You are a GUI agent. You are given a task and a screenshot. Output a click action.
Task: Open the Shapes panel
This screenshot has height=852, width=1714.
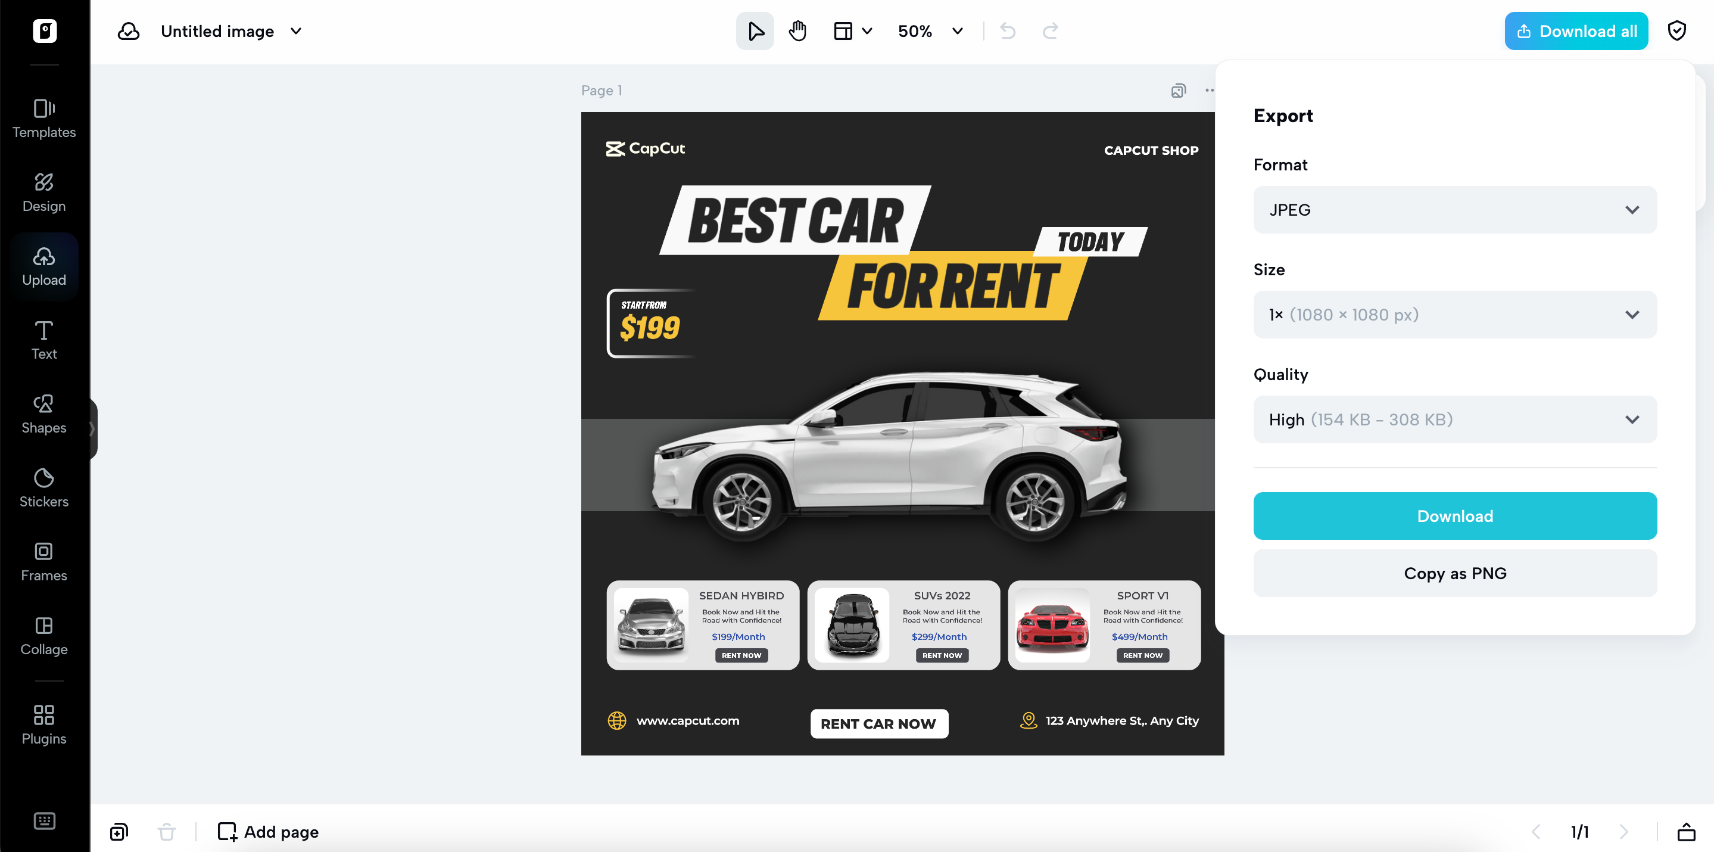[44, 413]
